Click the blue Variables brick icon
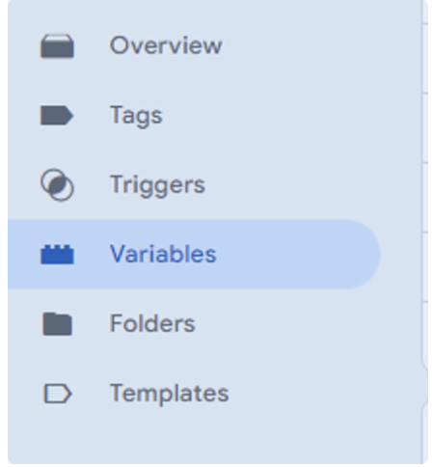The width and height of the screenshot is (432, 467). tap(57, 255)
